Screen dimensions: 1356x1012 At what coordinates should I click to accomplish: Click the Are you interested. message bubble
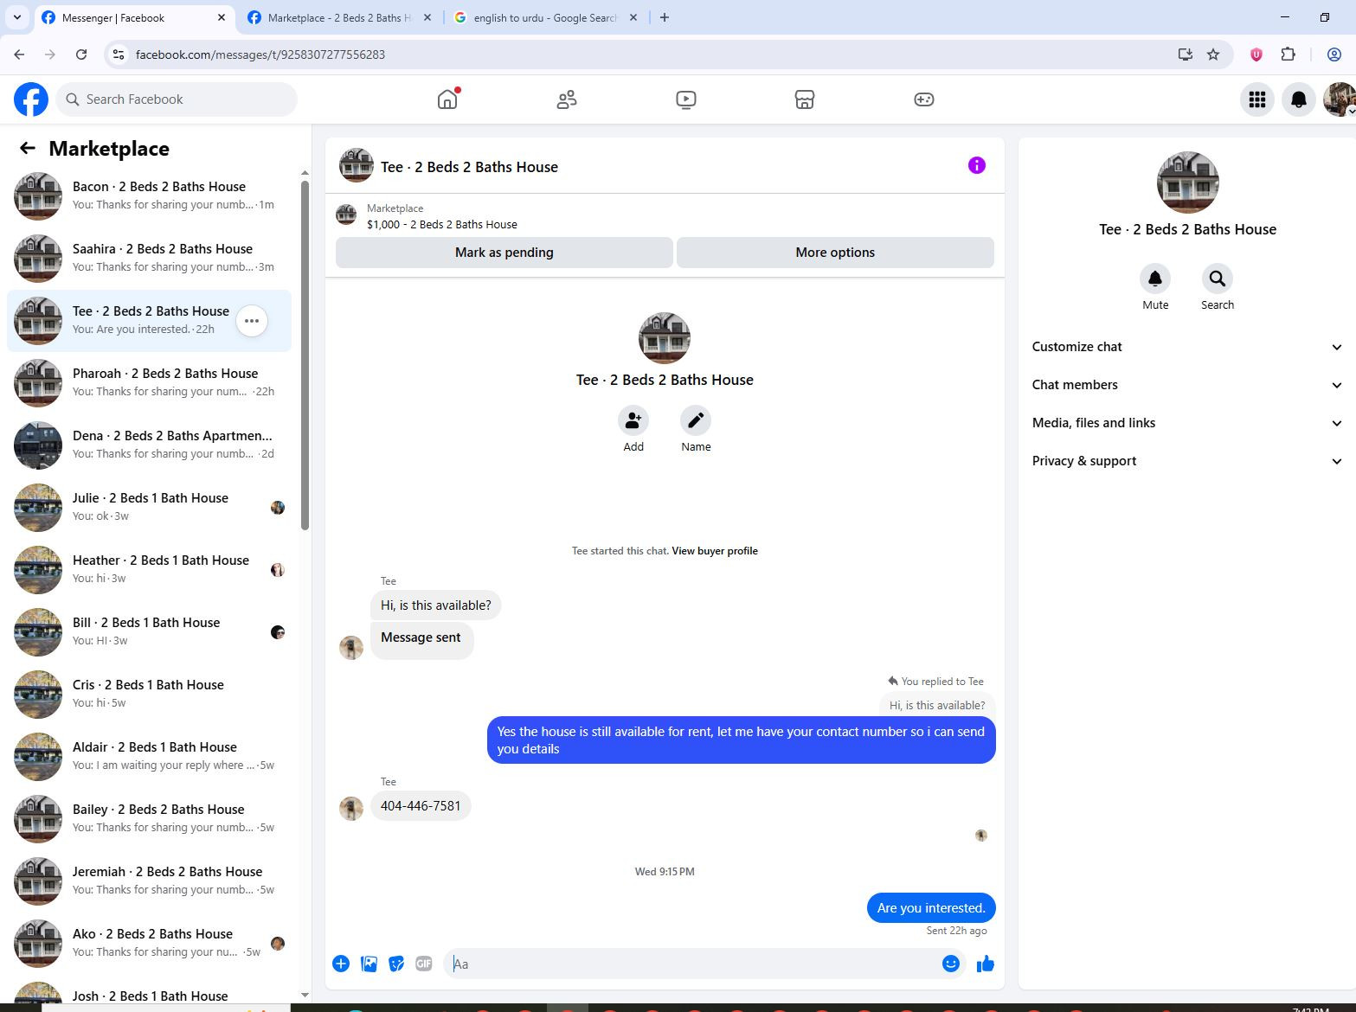(931, 908)
